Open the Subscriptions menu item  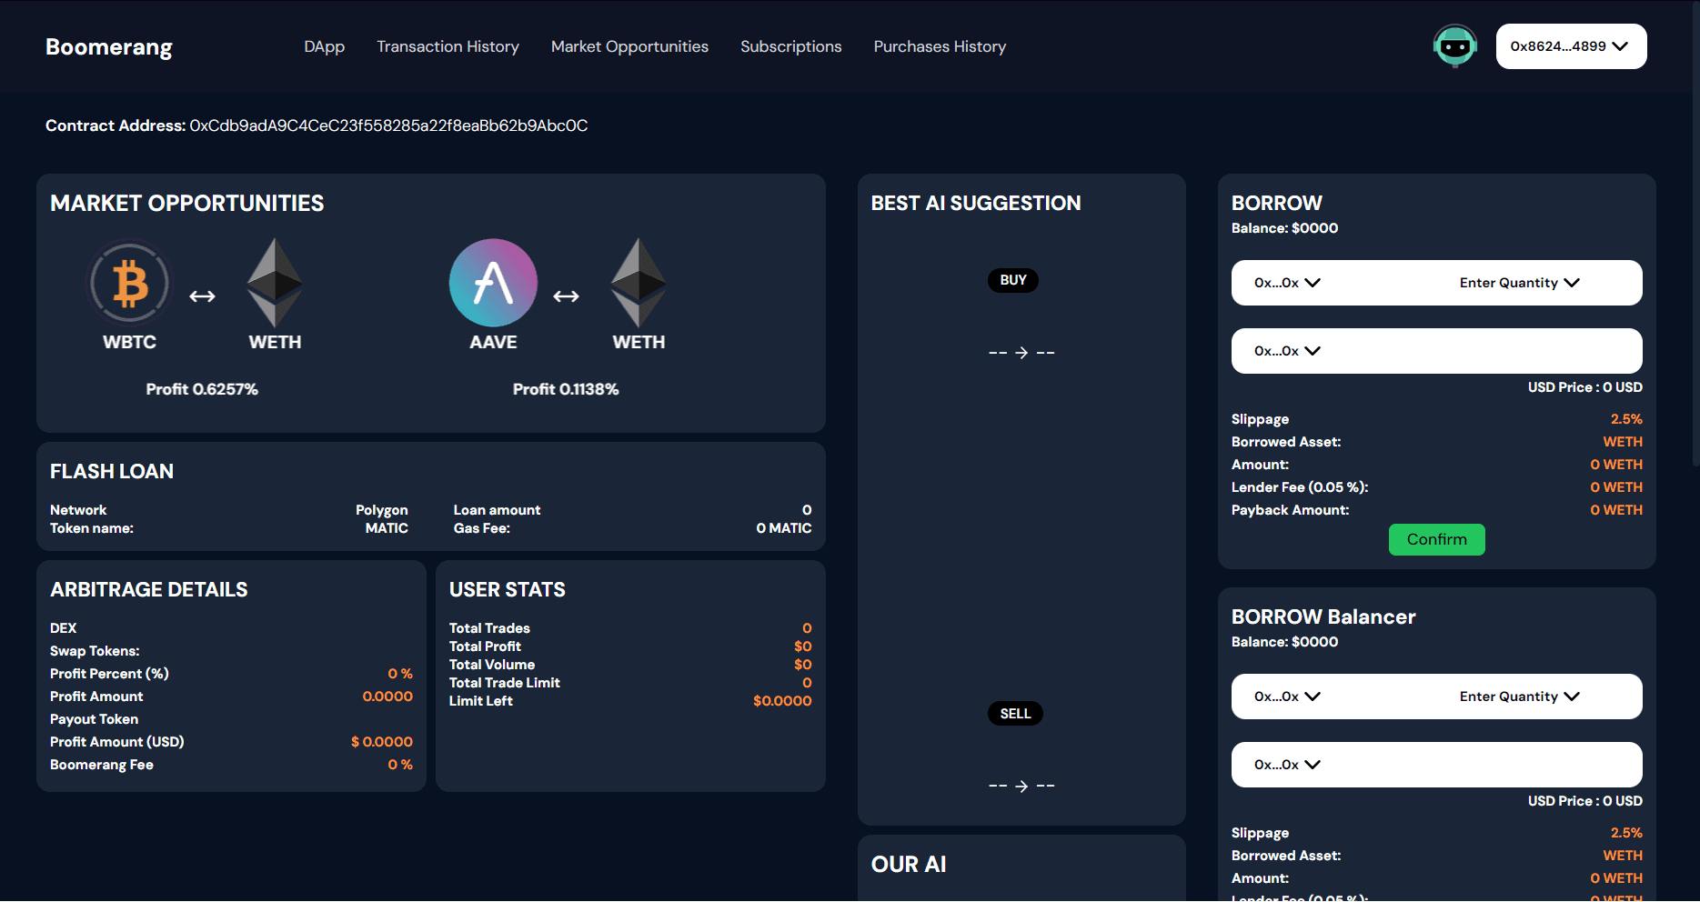[790, 46]
